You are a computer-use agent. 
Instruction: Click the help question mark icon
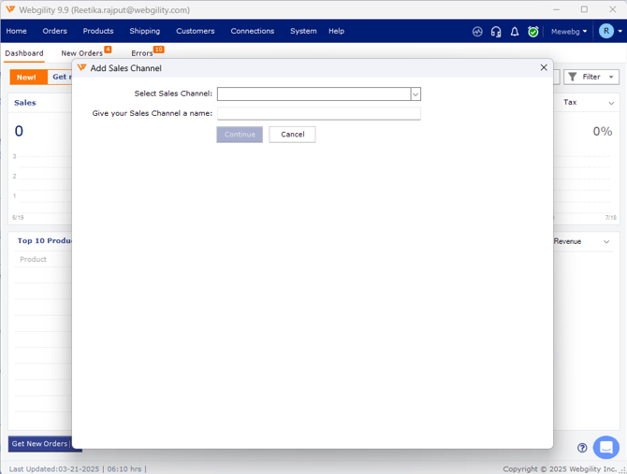582,448
